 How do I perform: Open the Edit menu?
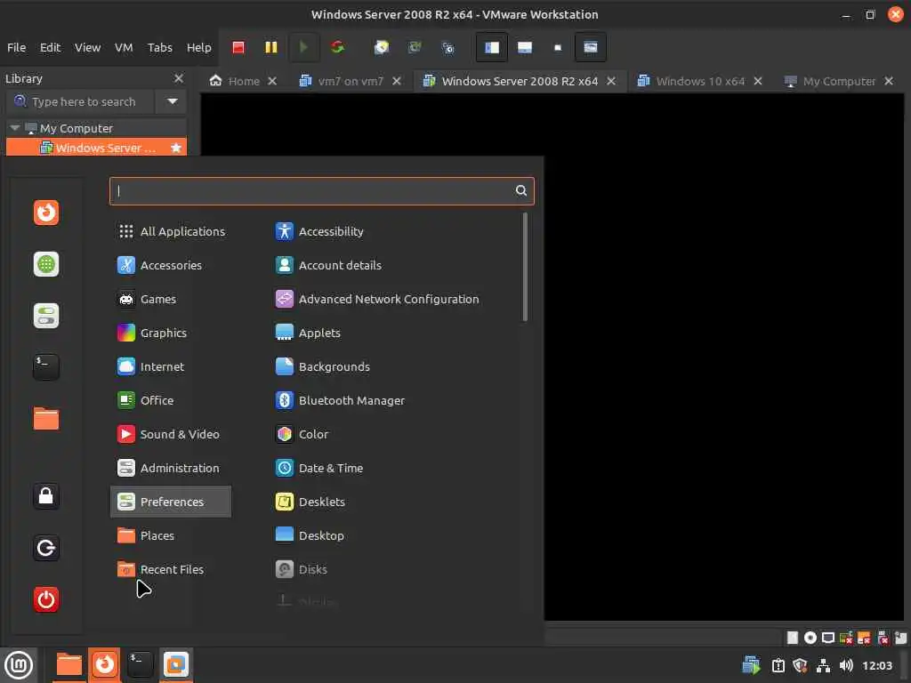pos(50,48)
